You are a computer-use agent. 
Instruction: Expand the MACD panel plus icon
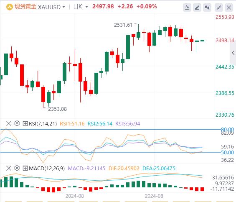[25, 168]
